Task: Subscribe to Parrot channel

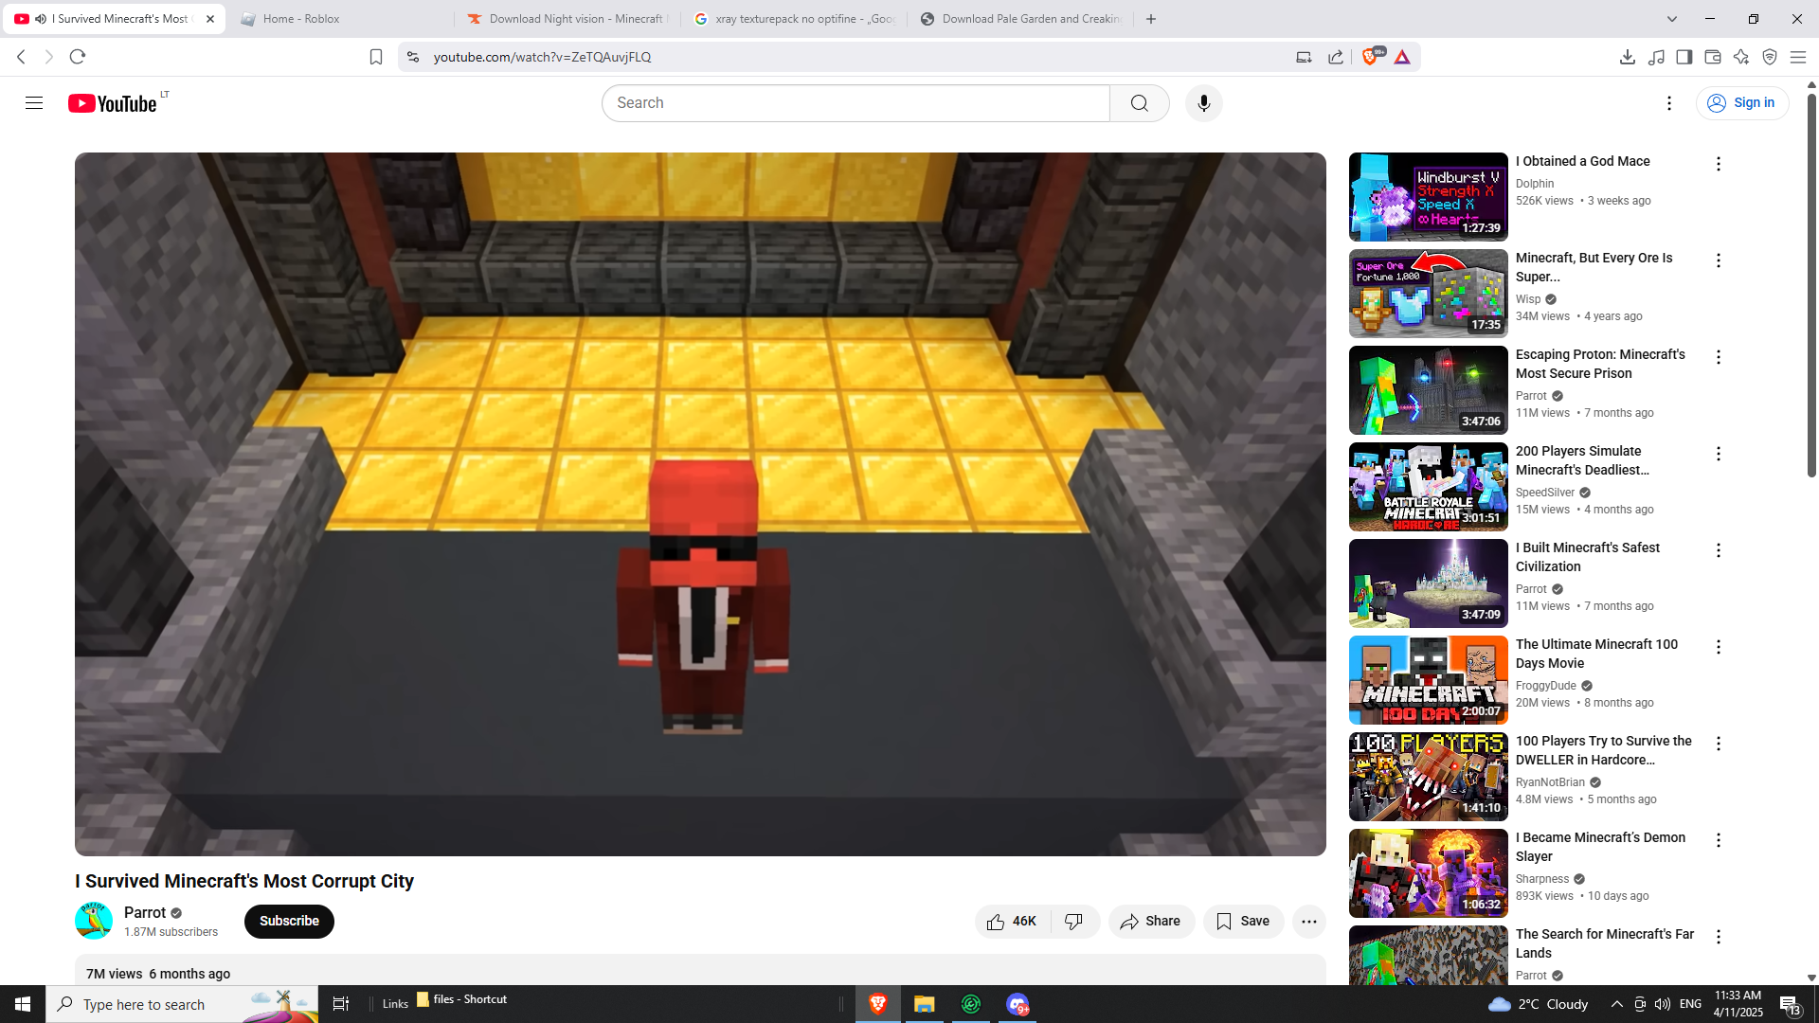Action: click(x=289, y=921)
